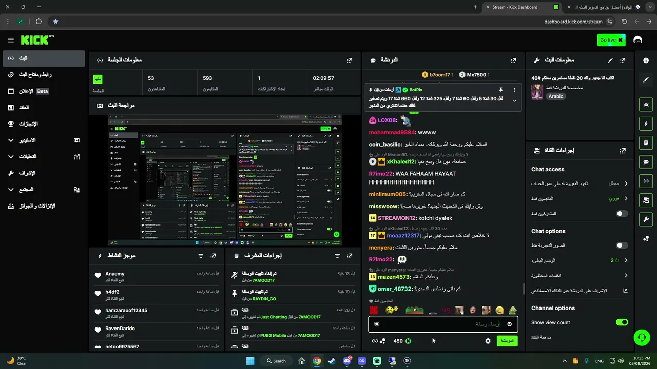Open الإنزالات و الجوائز sidebar item
657x369 pixels.
click(x=43, y=206)
